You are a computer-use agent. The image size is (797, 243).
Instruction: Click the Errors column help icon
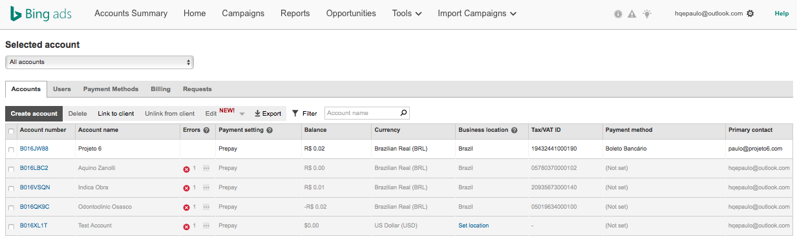(207, 130)
